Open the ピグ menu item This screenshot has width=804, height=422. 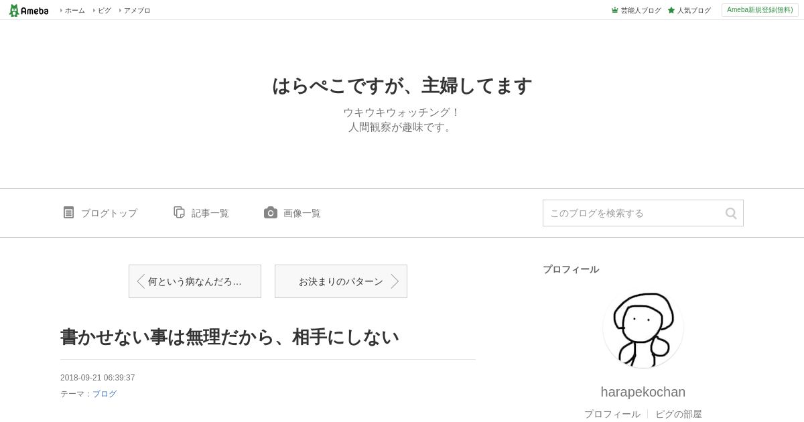[105, 10]
